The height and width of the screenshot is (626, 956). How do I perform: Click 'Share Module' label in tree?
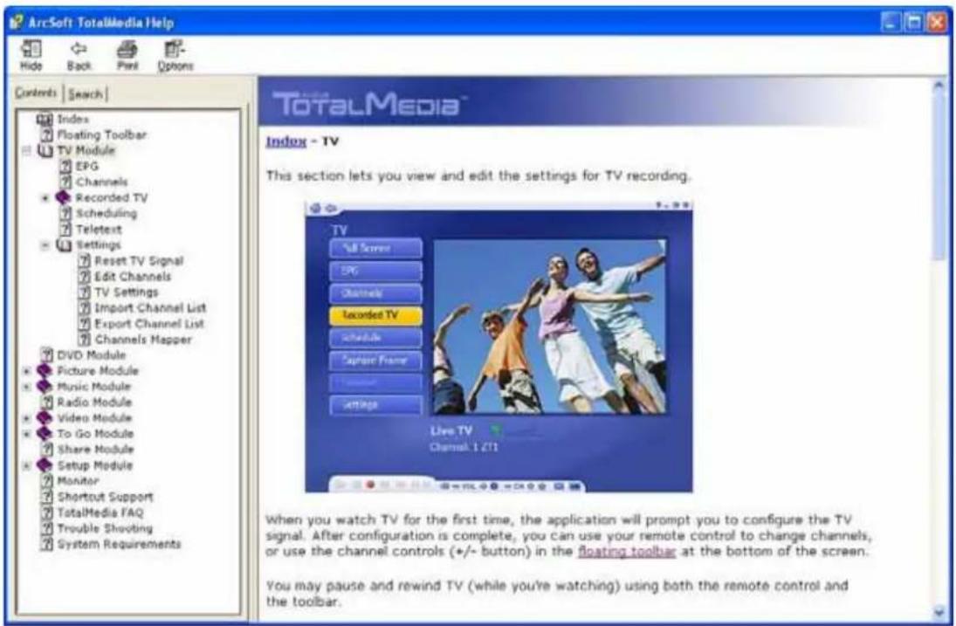click(95, 450)
